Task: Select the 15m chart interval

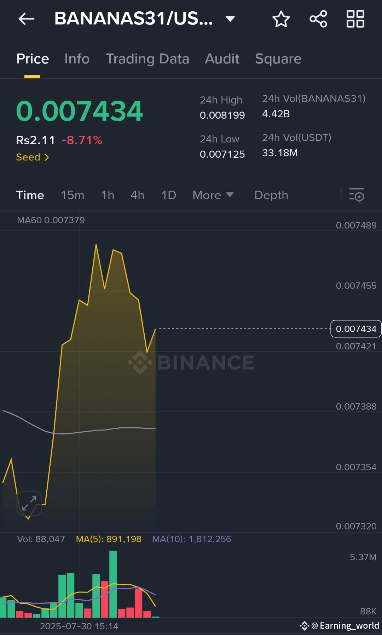Action: point(73,195)
